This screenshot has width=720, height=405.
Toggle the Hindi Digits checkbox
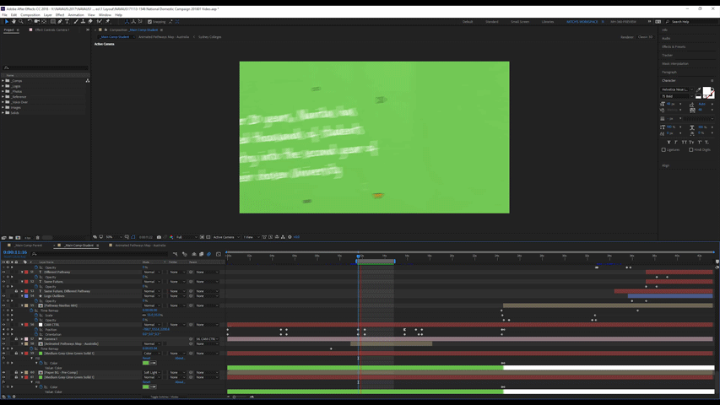point(691,149)
